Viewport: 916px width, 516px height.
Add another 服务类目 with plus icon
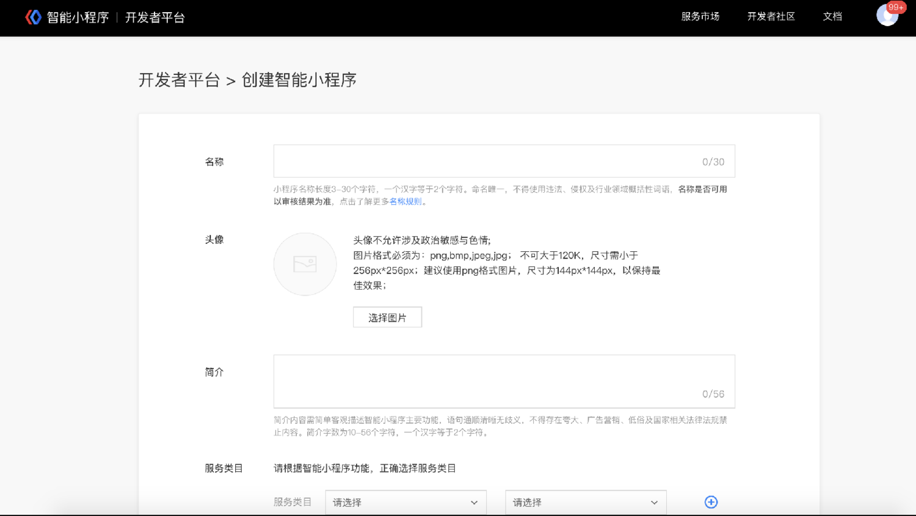[x=711, y=502]
